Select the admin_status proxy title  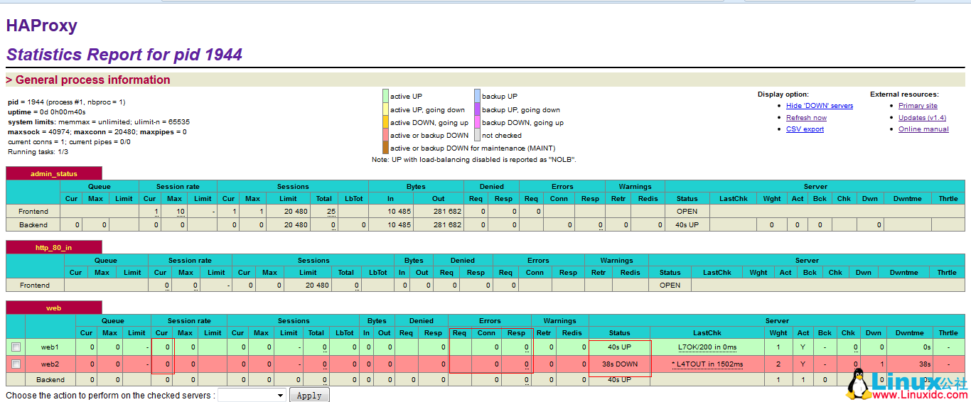pyautogui.click(x=54, y=173)
